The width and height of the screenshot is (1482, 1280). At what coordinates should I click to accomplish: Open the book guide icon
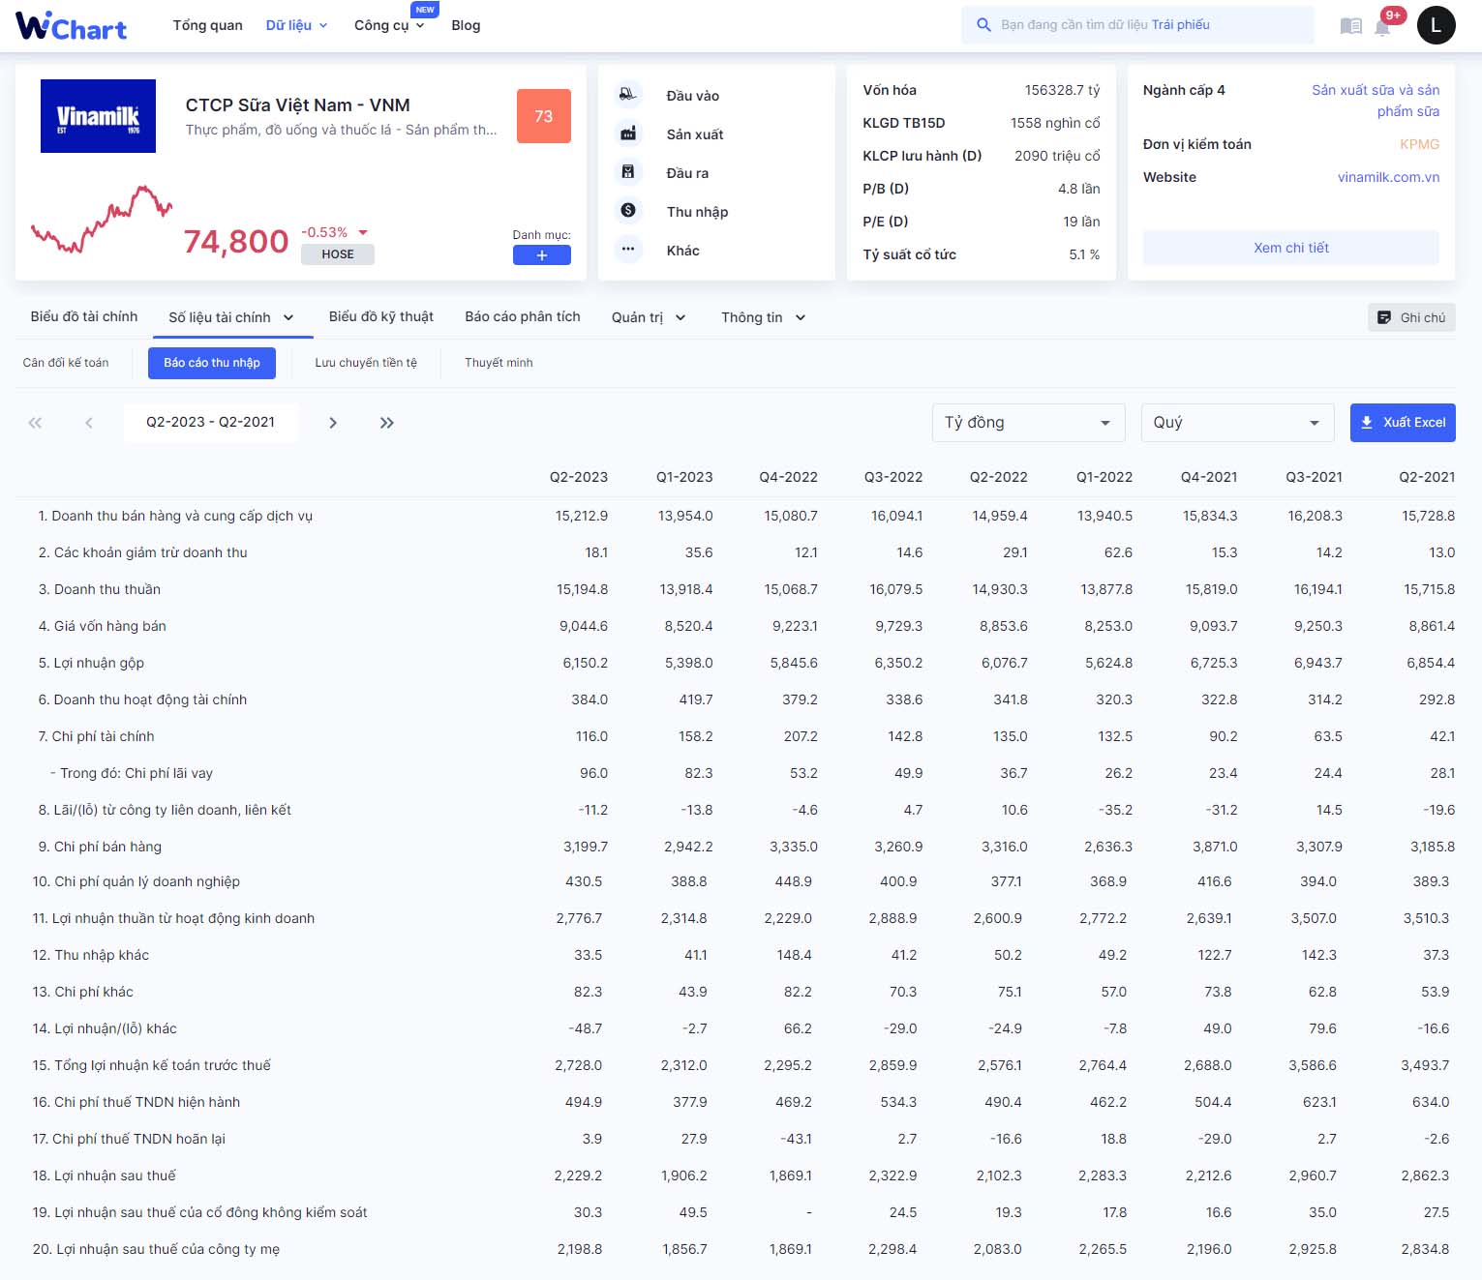pos(1350,26)
